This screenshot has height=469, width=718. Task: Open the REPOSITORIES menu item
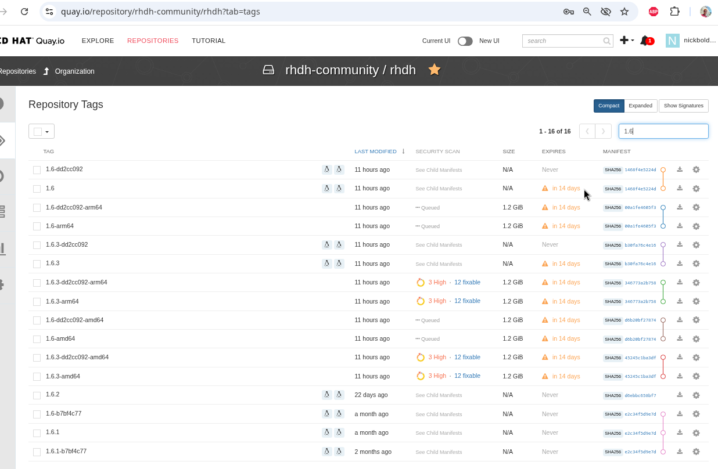153,41
